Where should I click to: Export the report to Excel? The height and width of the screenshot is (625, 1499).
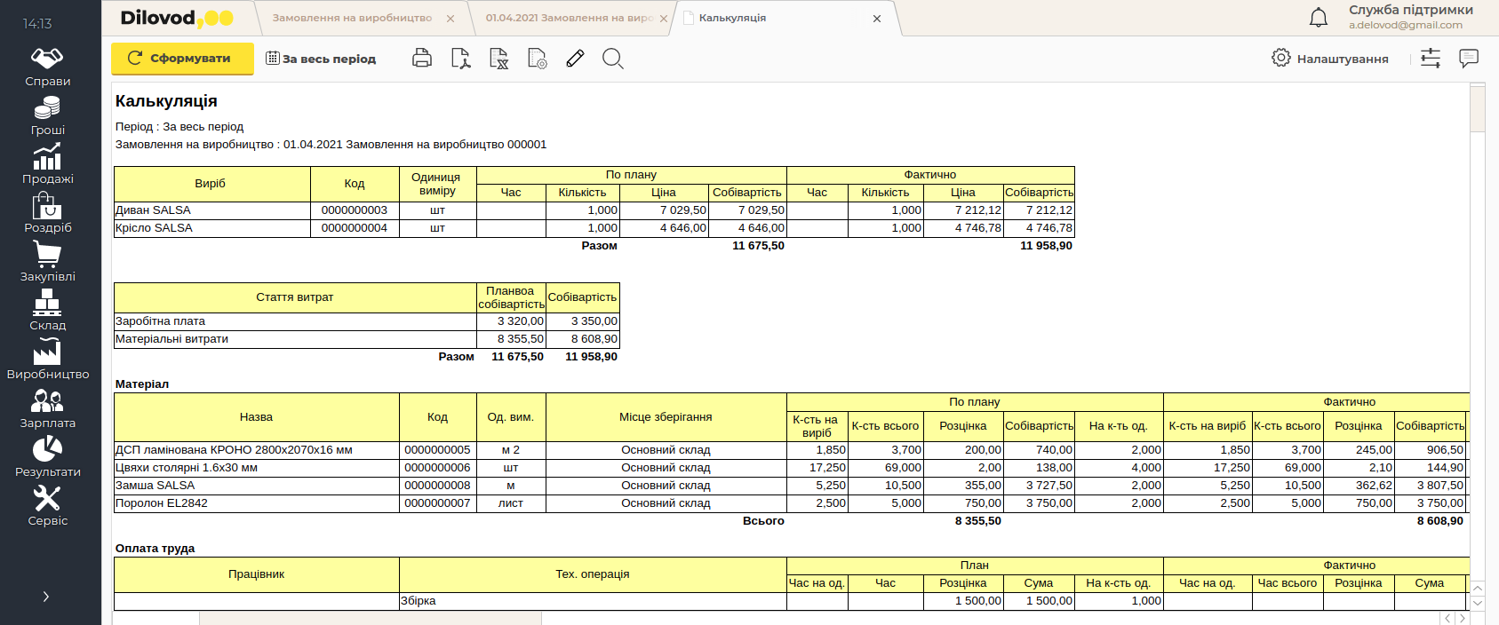[x=499, y=59]
